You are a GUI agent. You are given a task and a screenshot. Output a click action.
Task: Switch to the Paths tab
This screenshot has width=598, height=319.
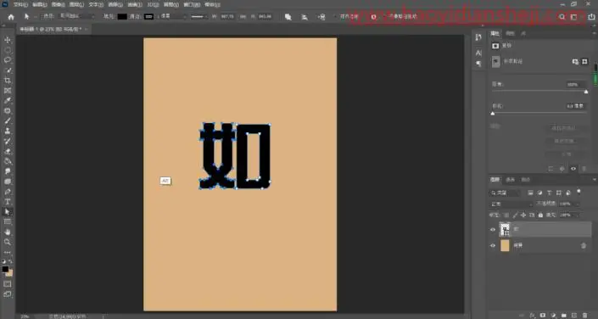tap(526, 180)
